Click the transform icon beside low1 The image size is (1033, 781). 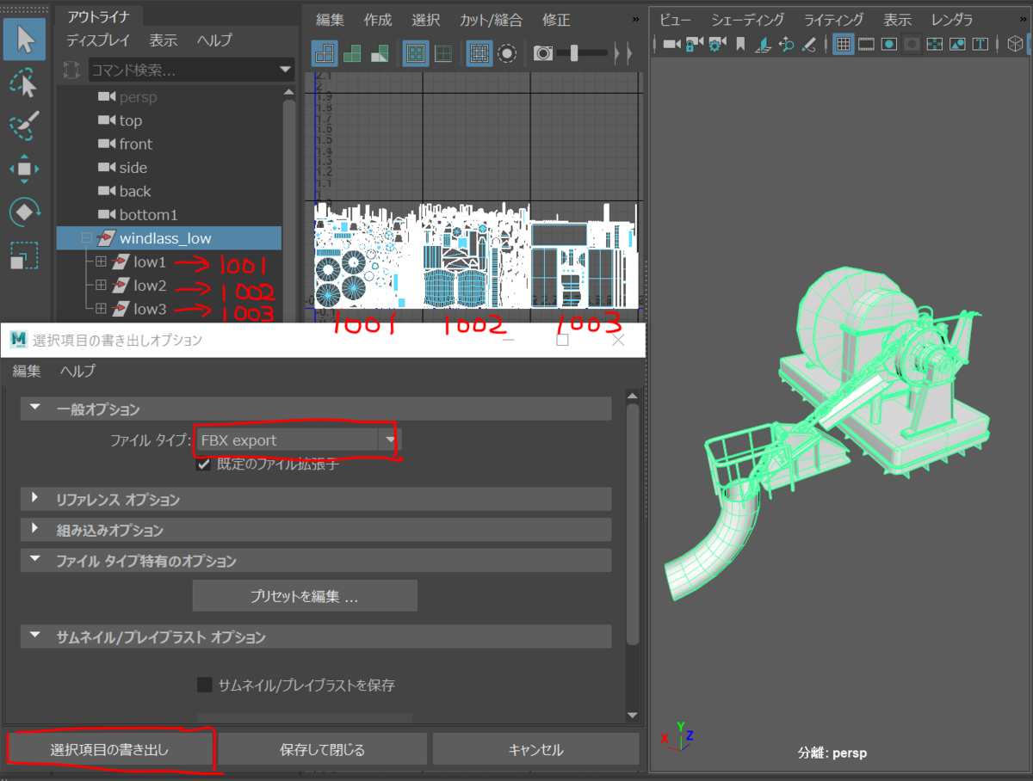pos(121,261)
